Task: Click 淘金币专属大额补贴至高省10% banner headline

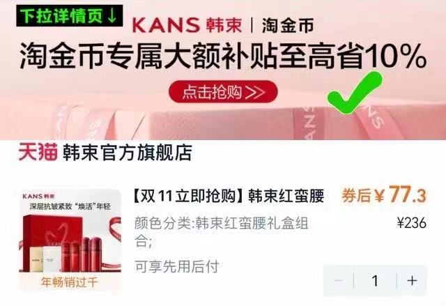Action: [223, 56]
